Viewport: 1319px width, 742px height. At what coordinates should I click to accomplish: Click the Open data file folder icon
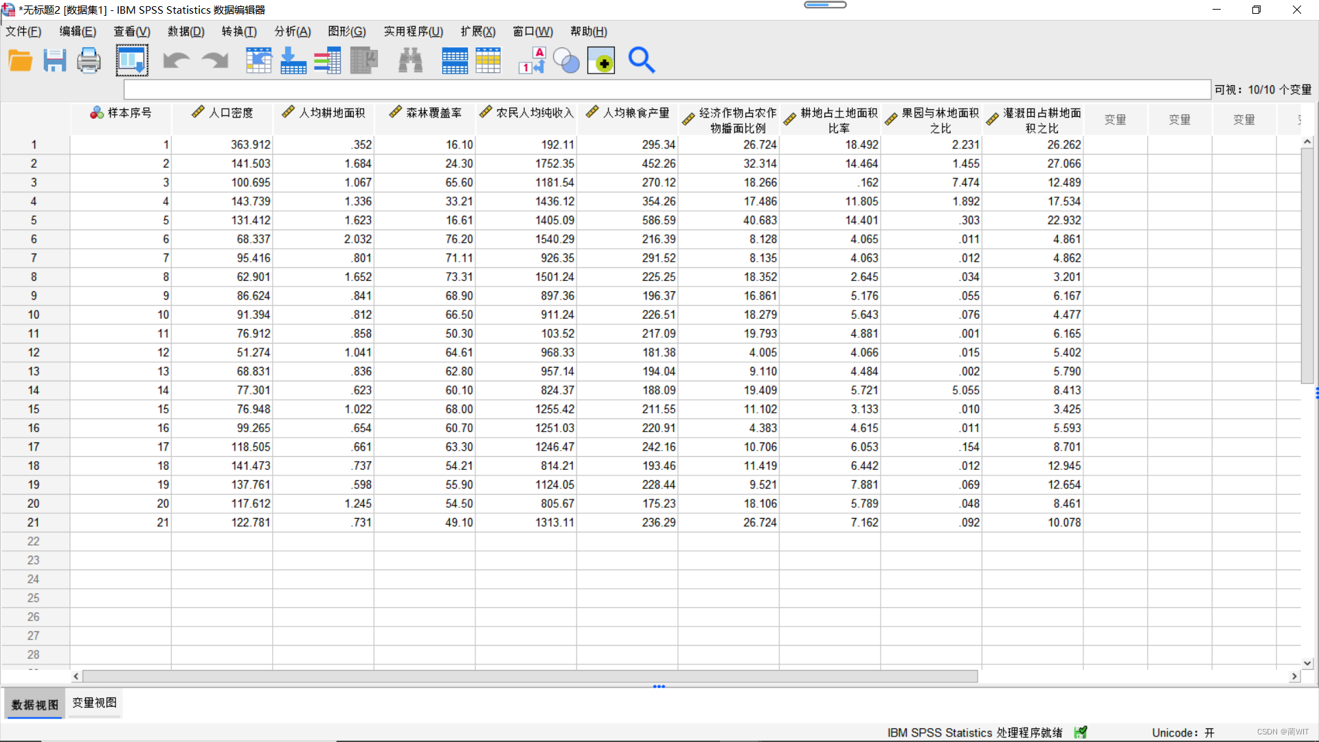tap(21, 60)
